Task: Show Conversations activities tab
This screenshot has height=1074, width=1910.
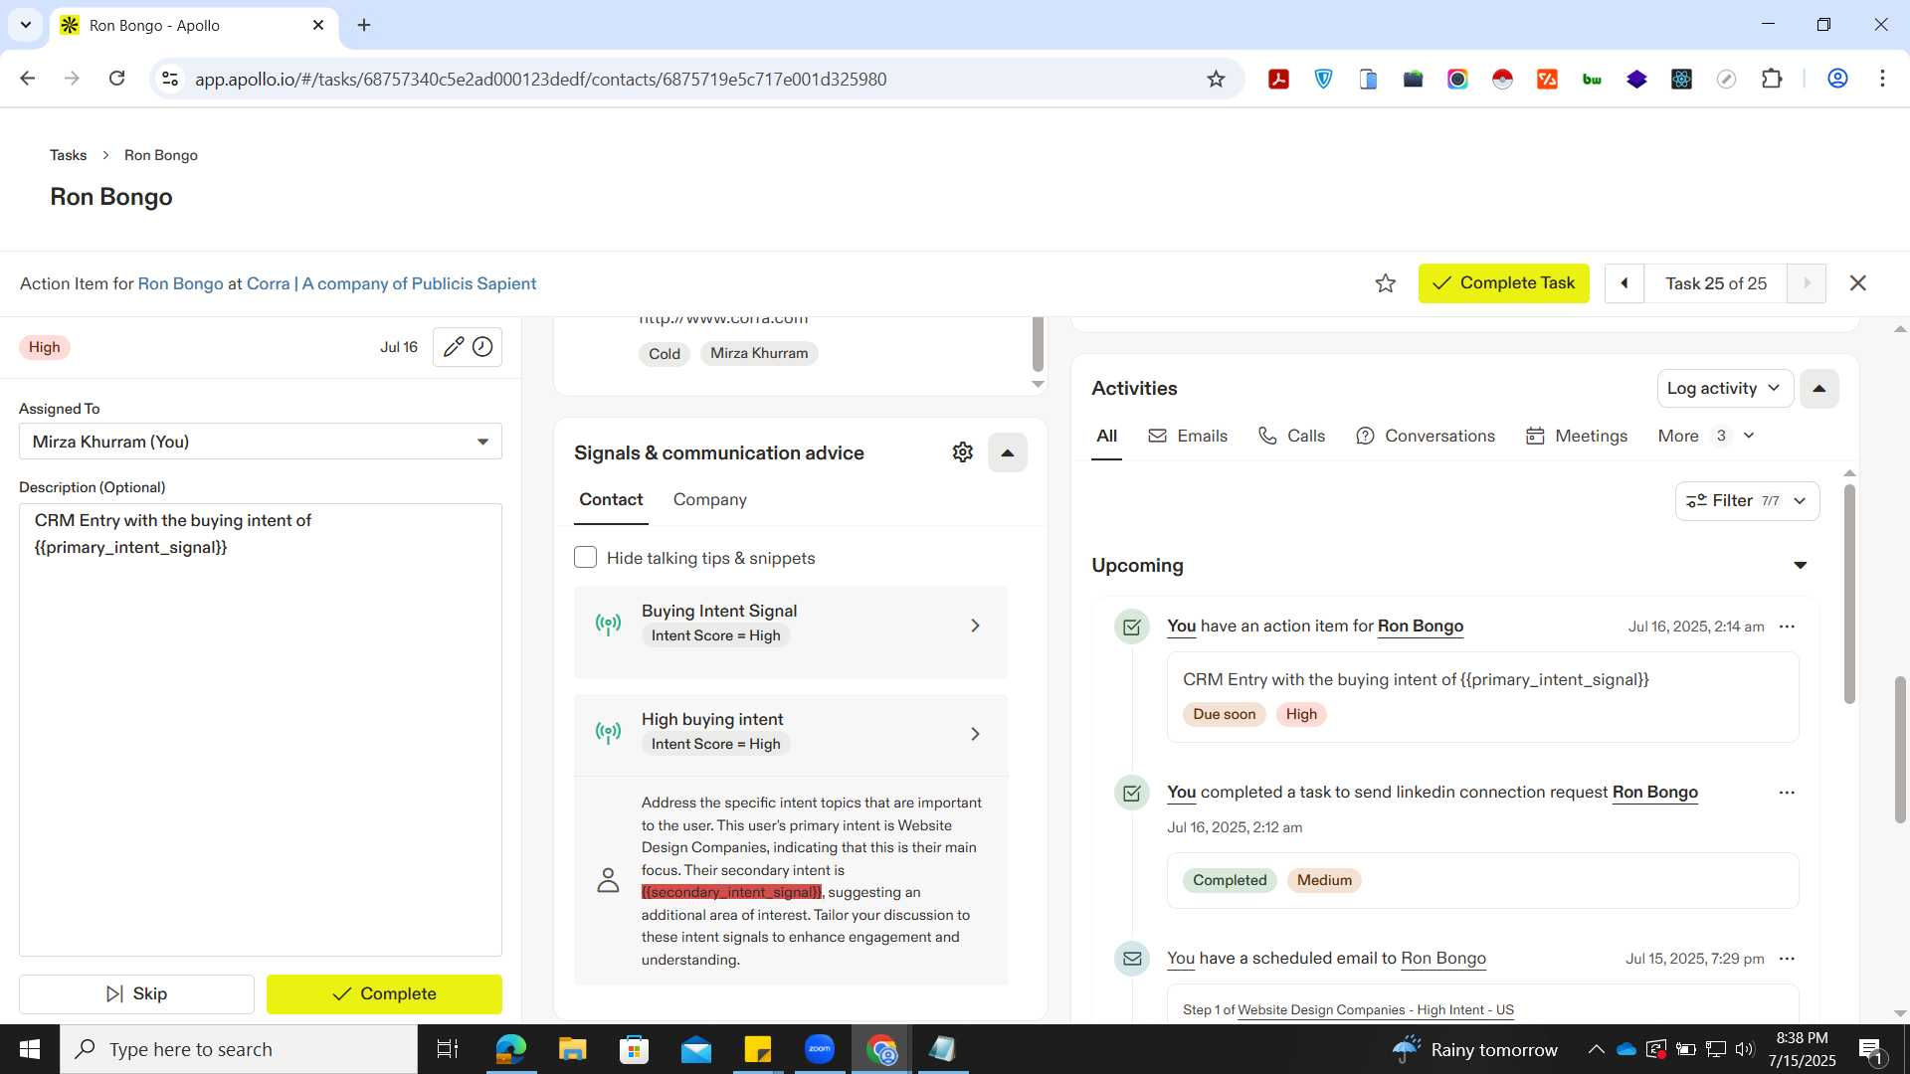Action: point(1425,437)
